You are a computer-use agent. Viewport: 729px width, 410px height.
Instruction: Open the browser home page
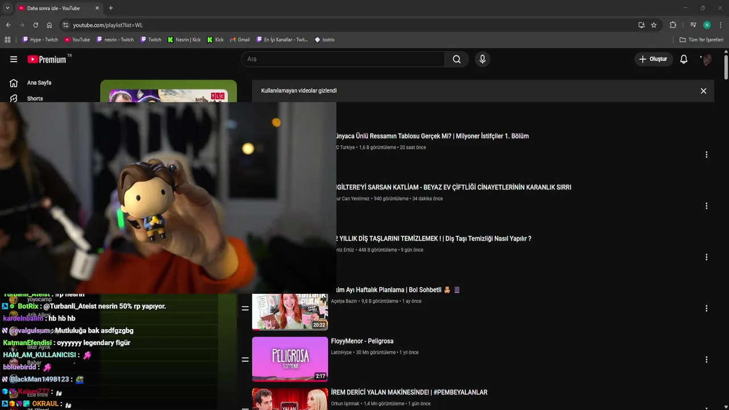point(49,25)
